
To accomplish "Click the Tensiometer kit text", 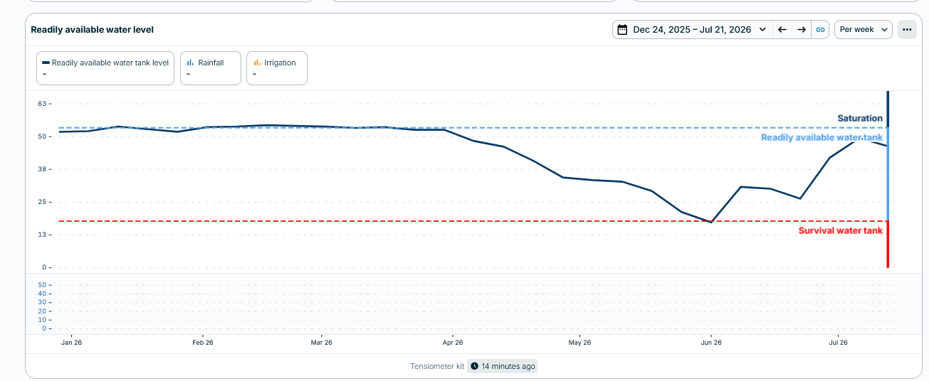I will point(437,367).
